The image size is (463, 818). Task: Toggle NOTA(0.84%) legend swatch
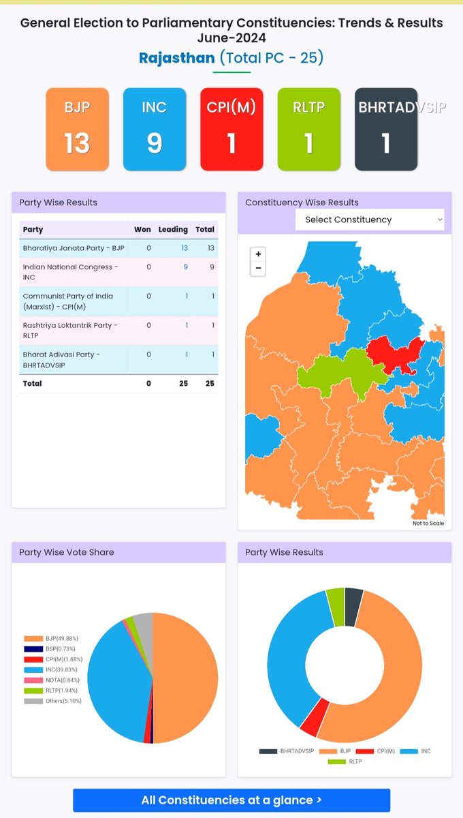pos(33,680)
